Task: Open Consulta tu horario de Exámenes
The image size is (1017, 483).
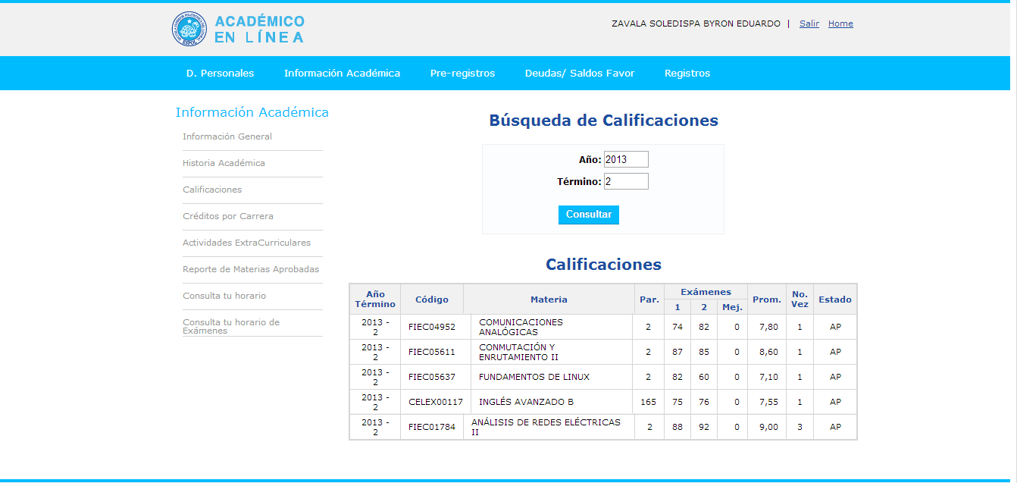Action: coord(231,326)
